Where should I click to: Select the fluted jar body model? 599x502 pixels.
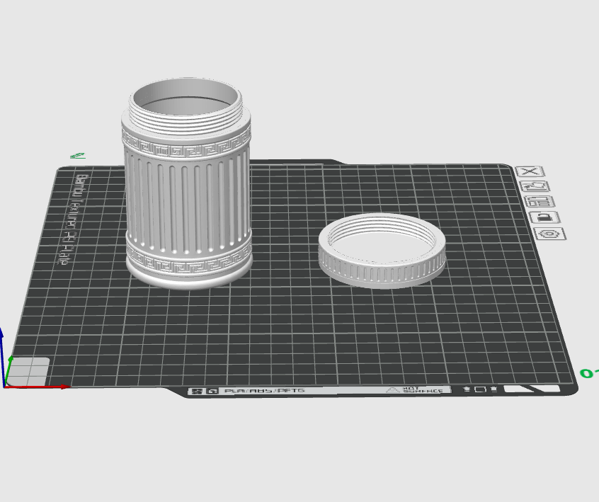tap(187, 183)
